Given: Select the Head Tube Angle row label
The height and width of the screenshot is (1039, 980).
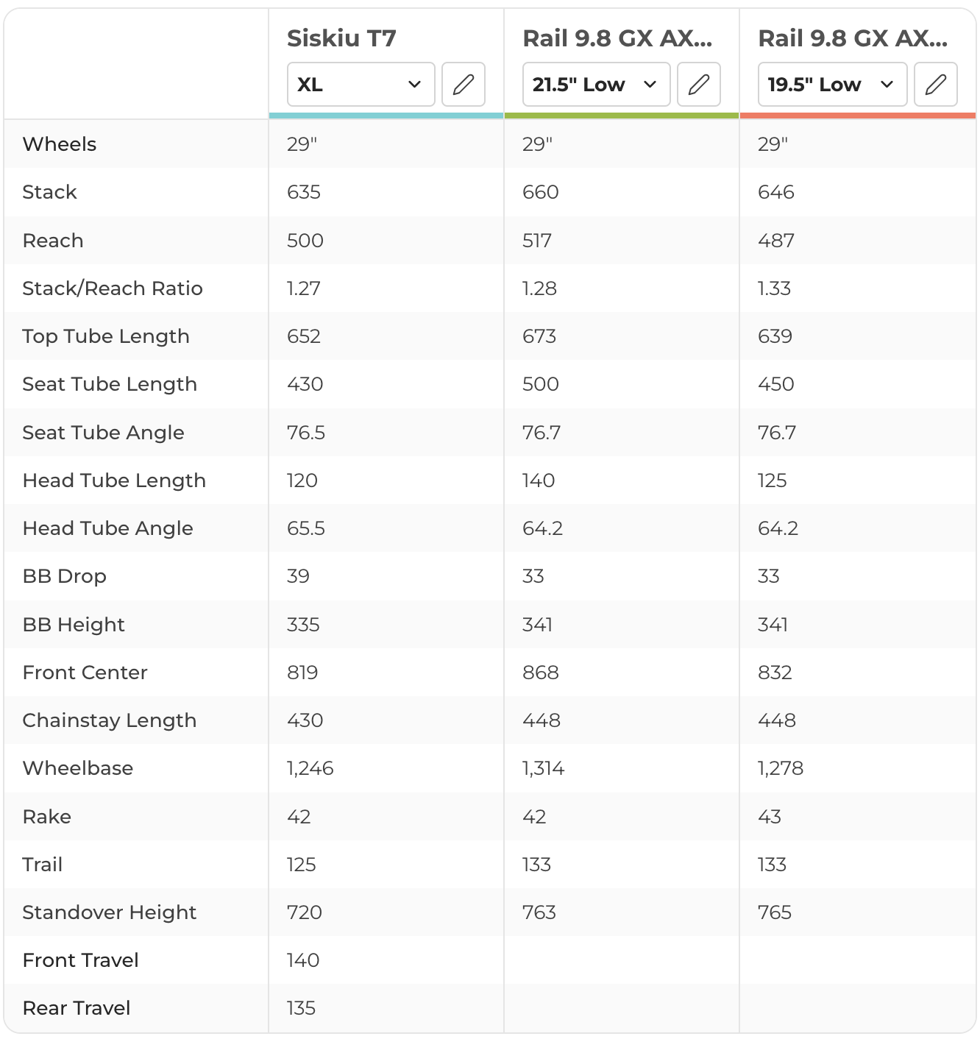Looking at the screenshot, I should tap(108, 528).
